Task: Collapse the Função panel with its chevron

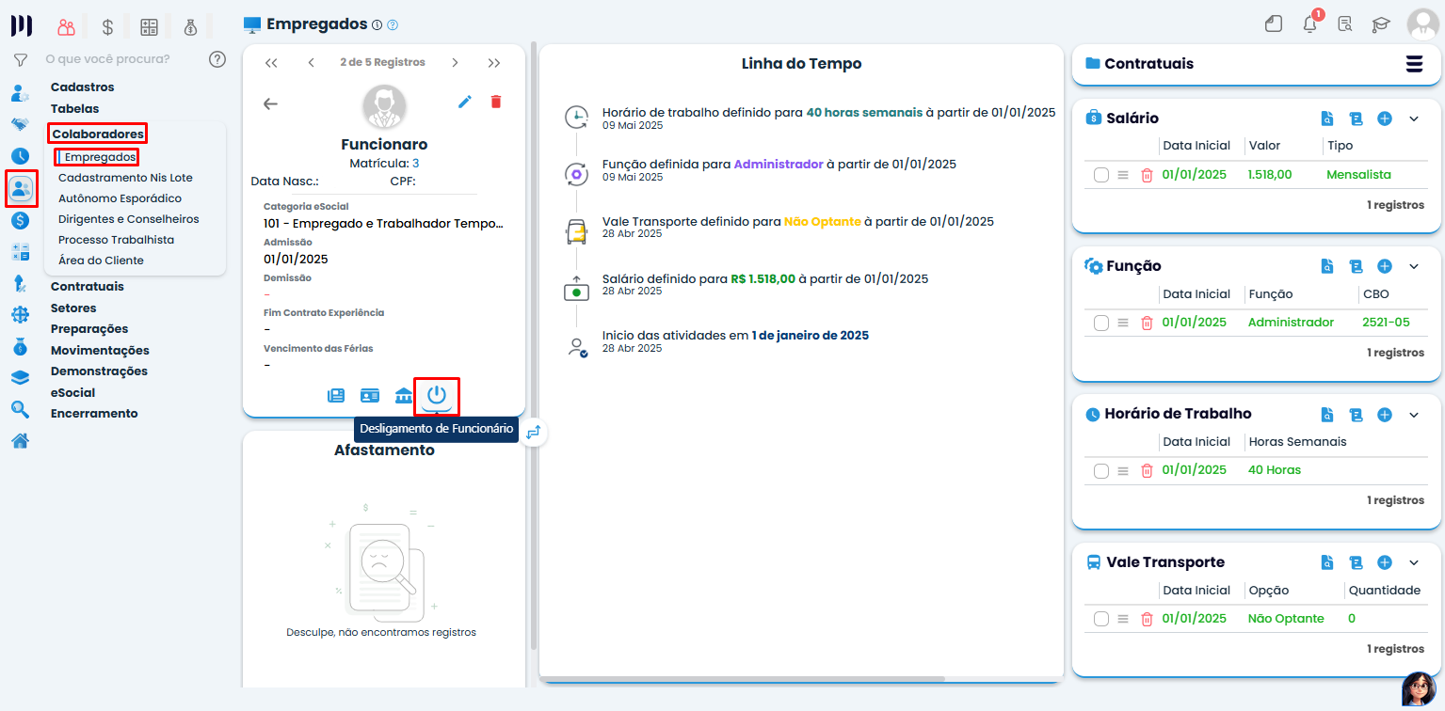Action: pos(1413,266)
